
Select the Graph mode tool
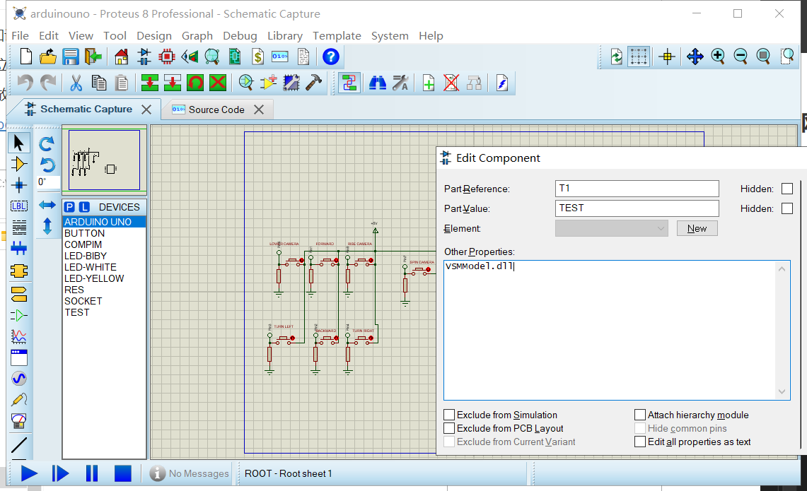tap(19, 337)
